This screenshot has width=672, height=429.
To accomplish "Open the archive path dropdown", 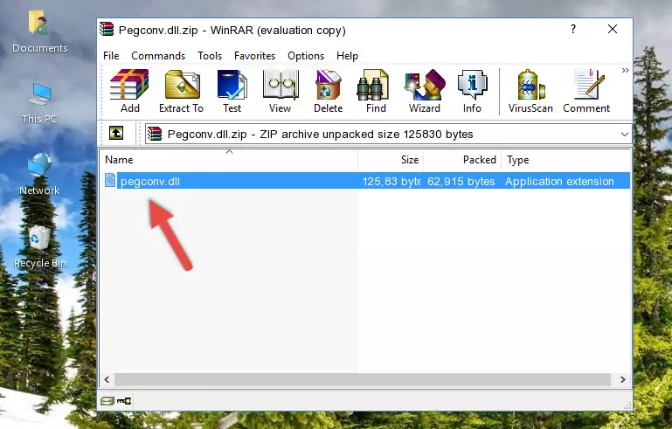I will coord(625,135).
